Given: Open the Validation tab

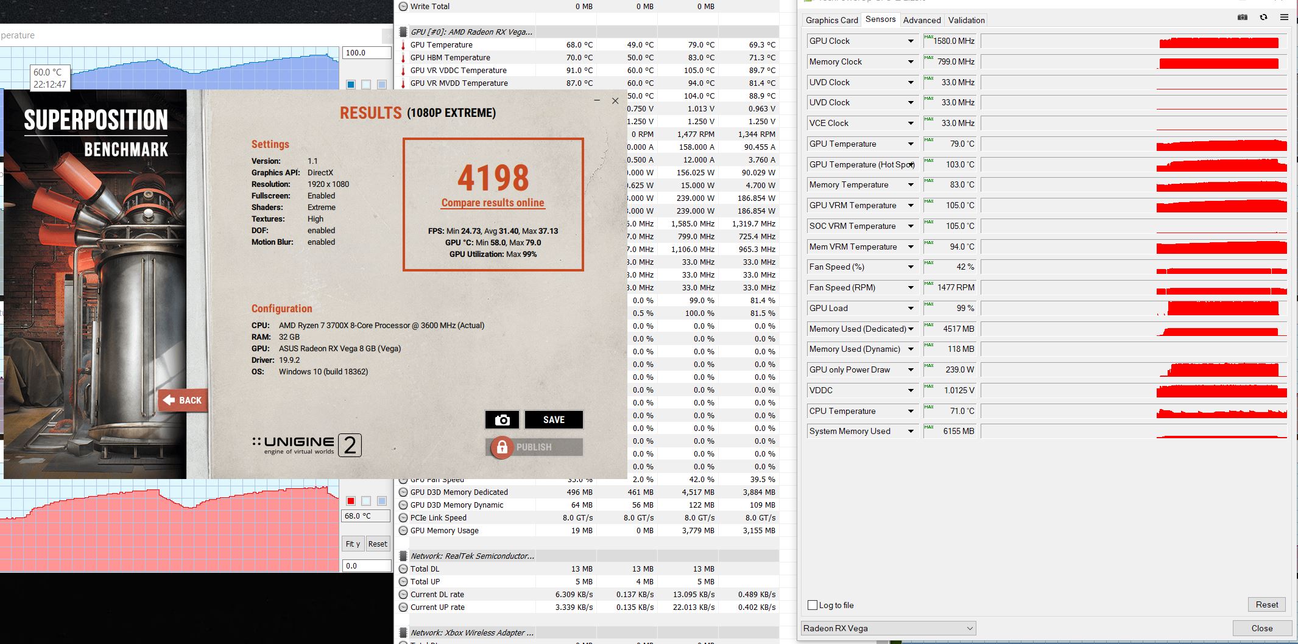Looking at the screenshot, I should (x=966, y=20).
